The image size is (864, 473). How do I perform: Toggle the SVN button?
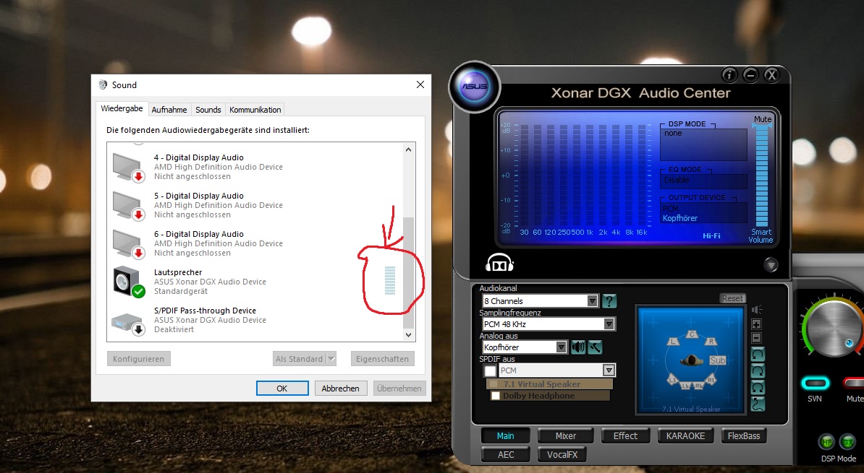pos(814,383)
